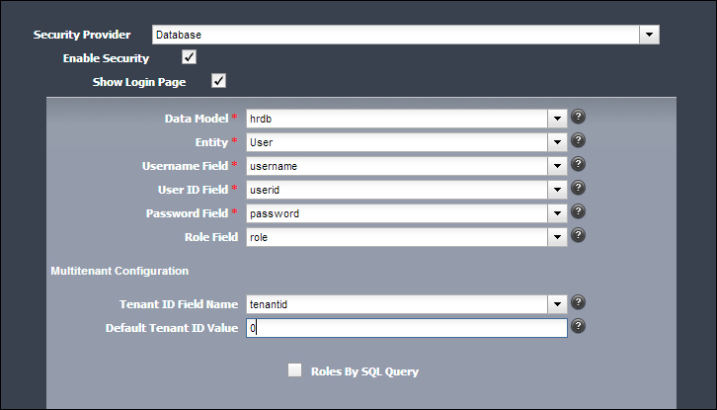
Task: Expand the Username Field dropdown
Action: (558, 166)
